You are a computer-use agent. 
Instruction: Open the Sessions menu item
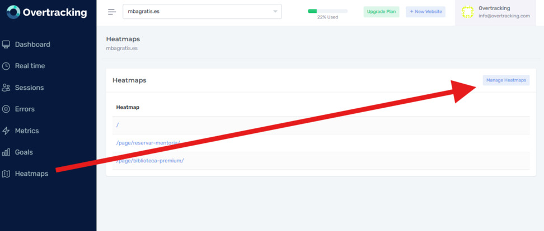[x=30, y=88]
